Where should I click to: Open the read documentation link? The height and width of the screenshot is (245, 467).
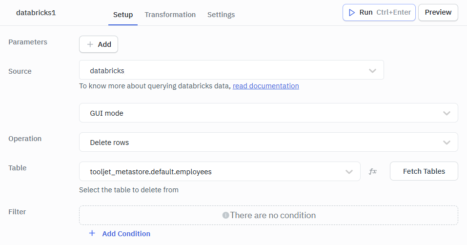[265, 86]
